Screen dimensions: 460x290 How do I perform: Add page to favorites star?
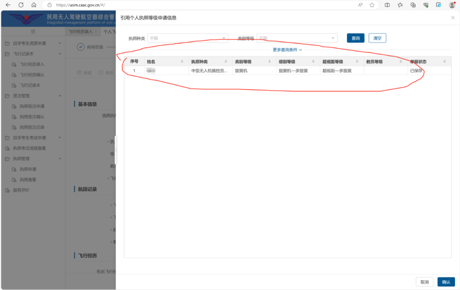tap(372, 5)
